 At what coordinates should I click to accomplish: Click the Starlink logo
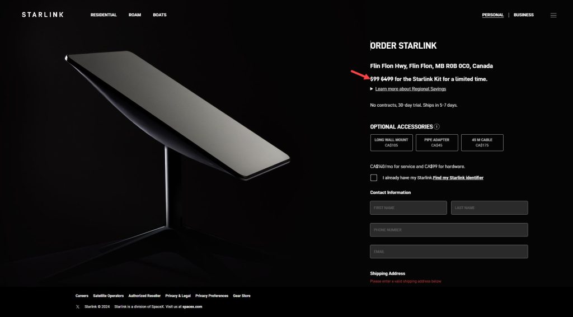click(43, 15)
